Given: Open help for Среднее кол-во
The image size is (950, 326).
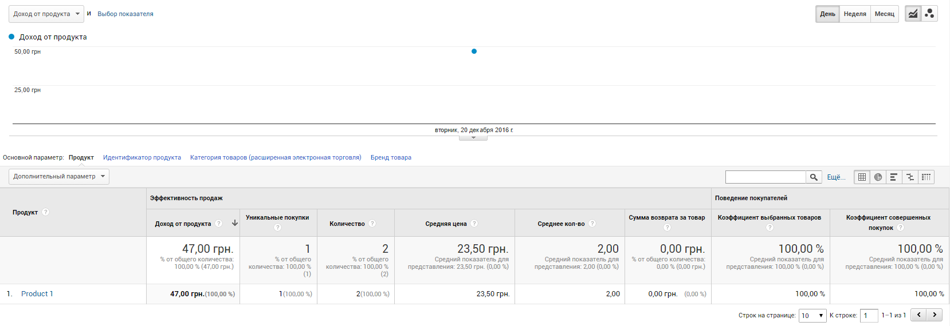Looking at the screenshot, I should [x=592, y=224].
